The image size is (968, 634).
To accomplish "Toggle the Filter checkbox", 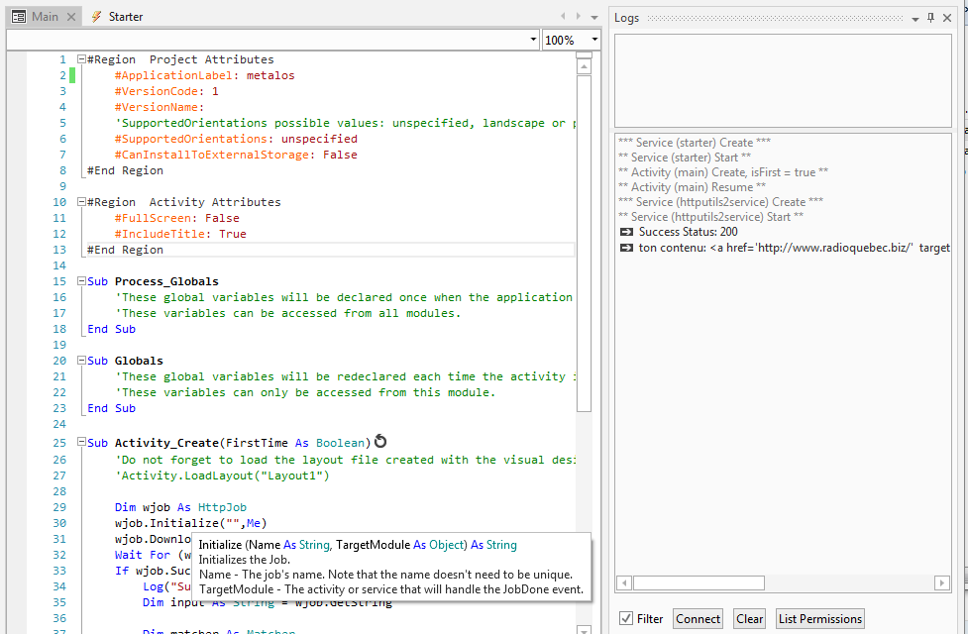I will tap(626, 618).
